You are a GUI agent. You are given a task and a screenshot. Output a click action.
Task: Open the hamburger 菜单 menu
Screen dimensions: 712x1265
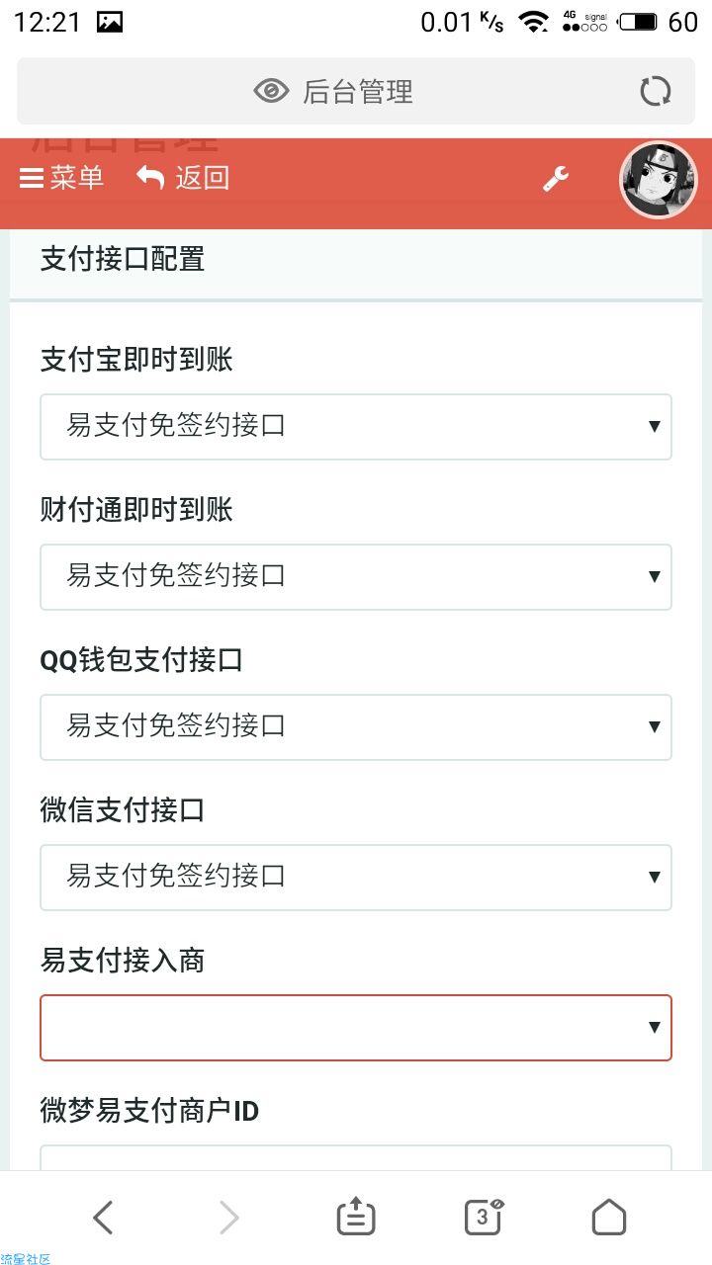point(61,178)
